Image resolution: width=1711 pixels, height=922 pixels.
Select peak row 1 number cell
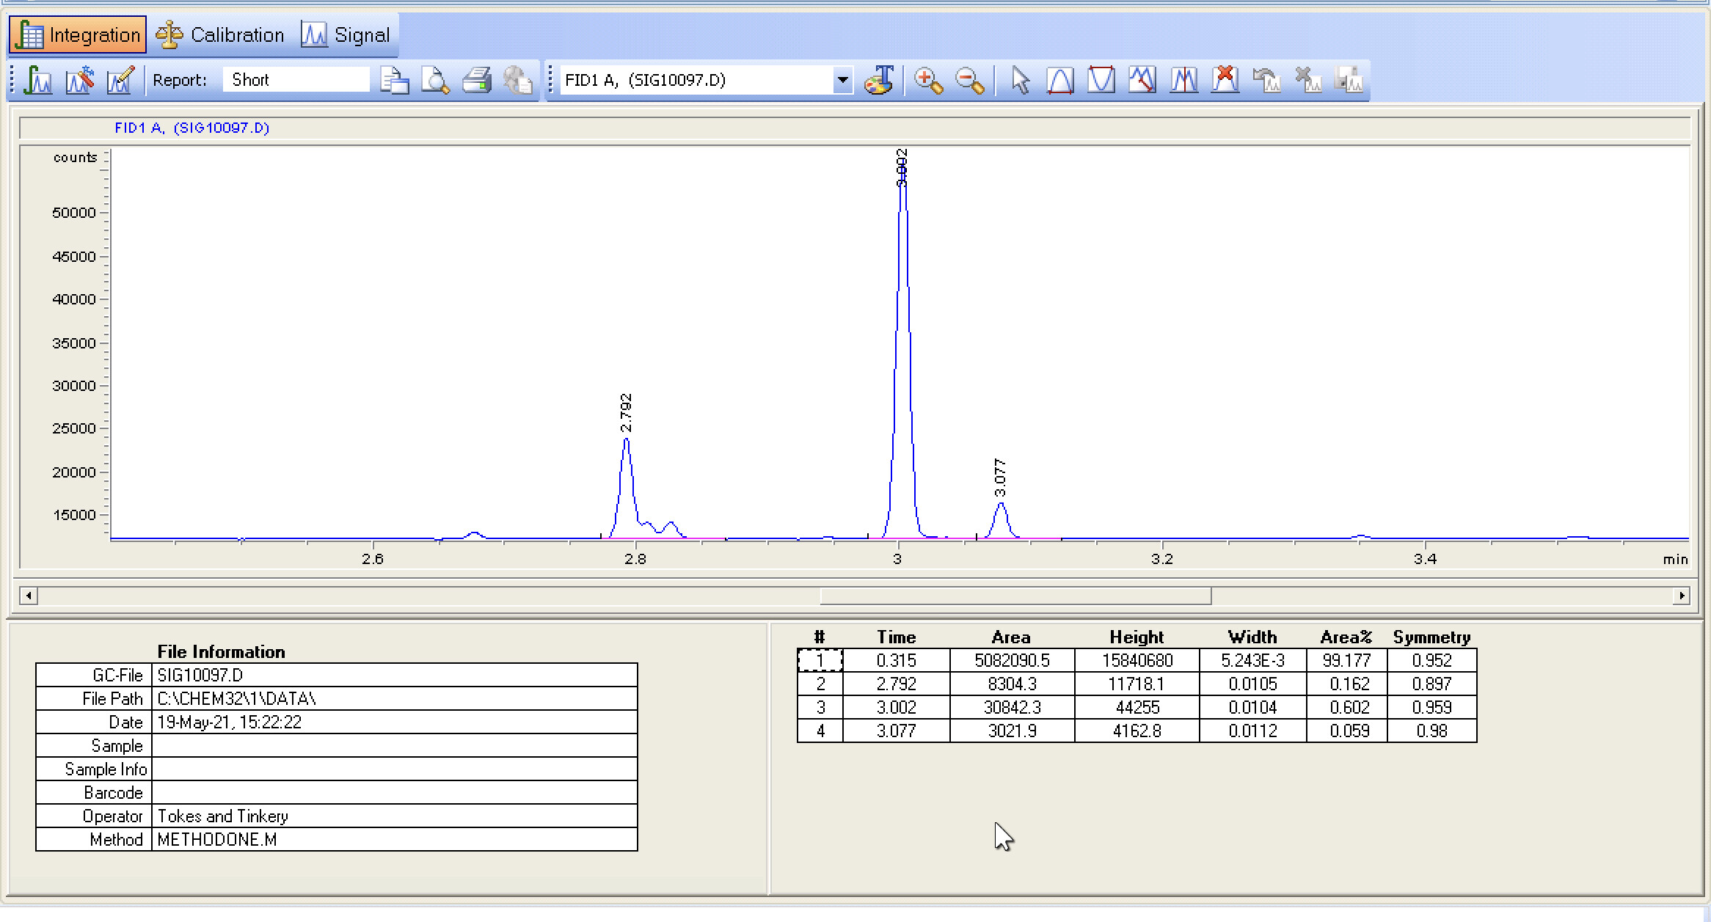tap(820, 660)
